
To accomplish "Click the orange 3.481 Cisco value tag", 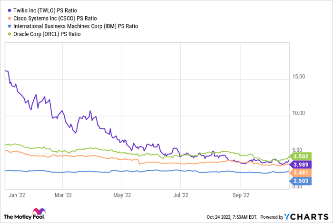I will click(301, 172).
